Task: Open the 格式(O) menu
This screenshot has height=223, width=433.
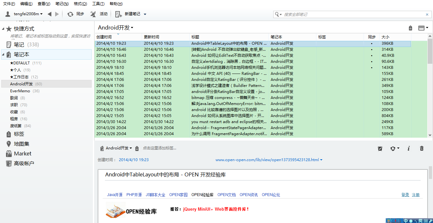Action: click(x=80, y=4)
